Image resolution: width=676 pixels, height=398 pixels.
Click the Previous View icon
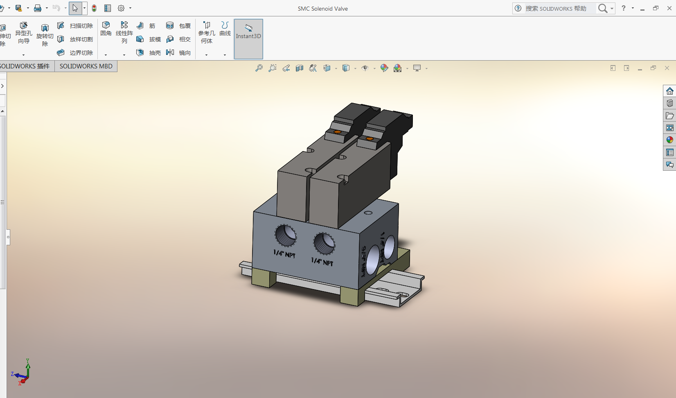pos(286,68)
